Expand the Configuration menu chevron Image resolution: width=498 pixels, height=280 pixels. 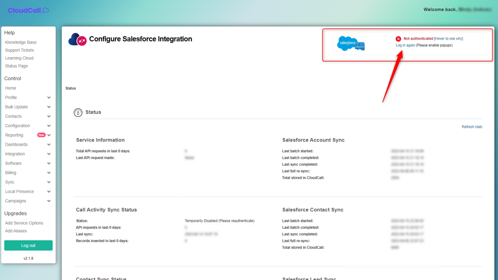pyautogui.click(x=49, y=126)
